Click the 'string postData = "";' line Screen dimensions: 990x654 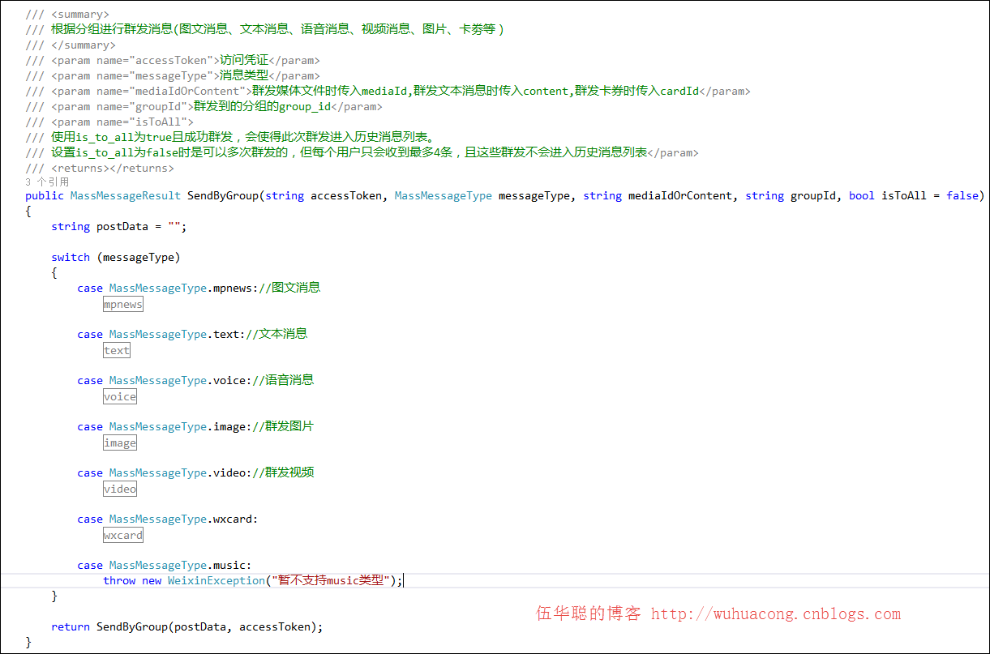click(x=119, y=227)
